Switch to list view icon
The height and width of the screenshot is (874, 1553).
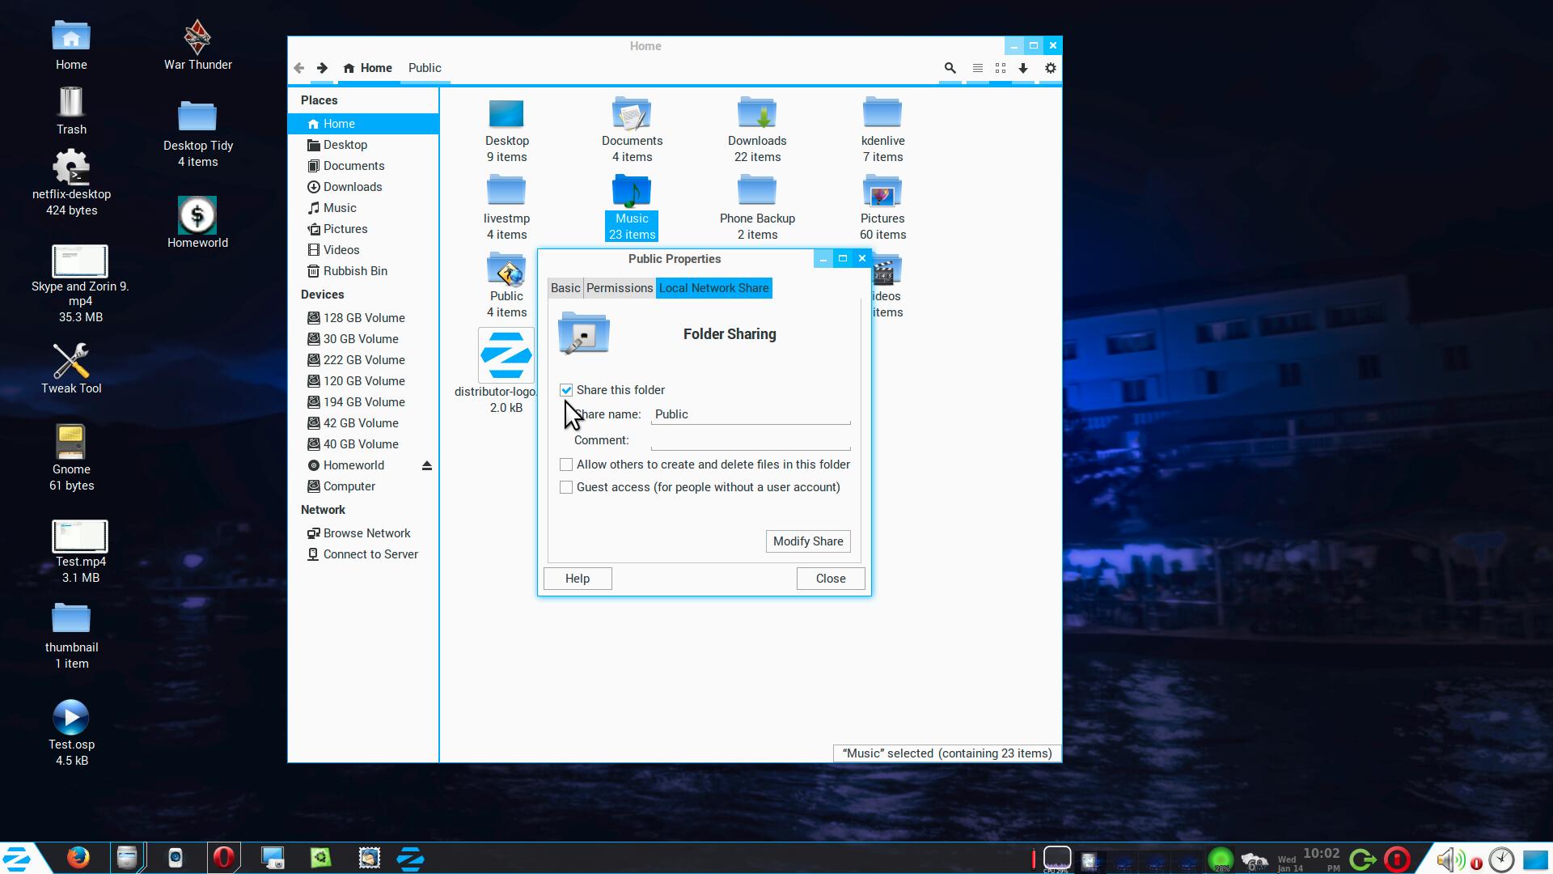pos(977,69)
